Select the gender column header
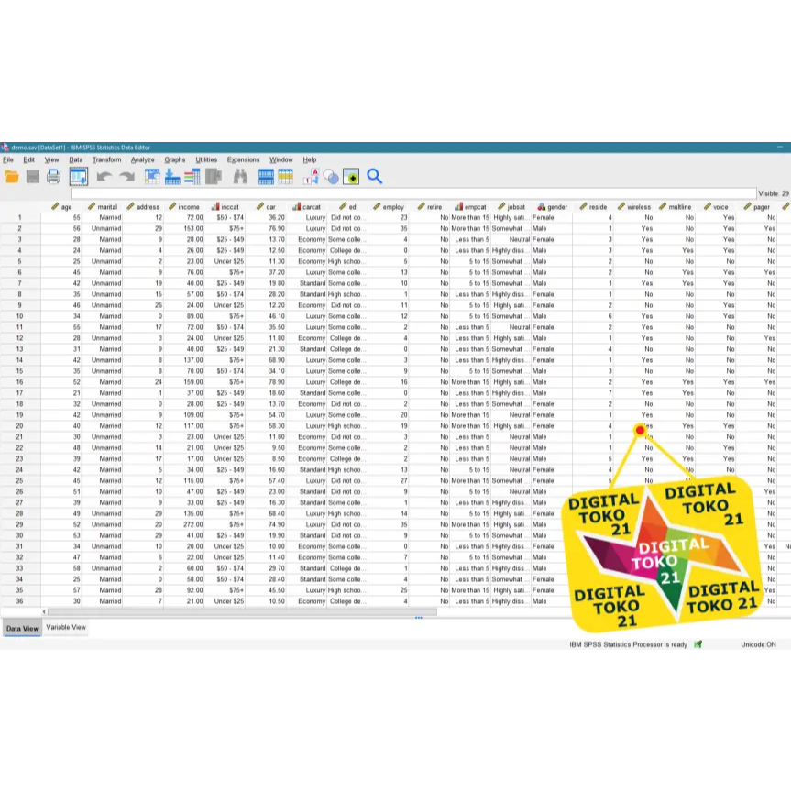The image size is (791, 791). 552,207
